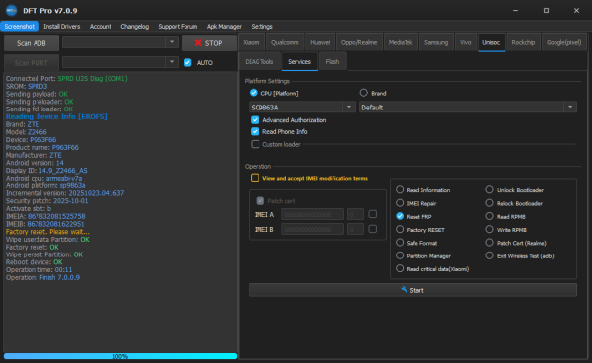This screenshot has height=363, width=592.
Task: Click the IMEI A number input field
Action: click(313, 214)
